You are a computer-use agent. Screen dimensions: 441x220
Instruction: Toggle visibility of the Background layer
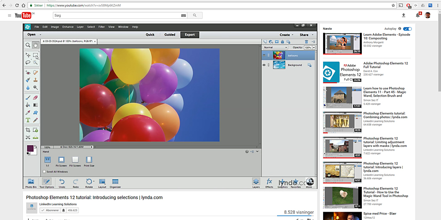coord(264,65)
